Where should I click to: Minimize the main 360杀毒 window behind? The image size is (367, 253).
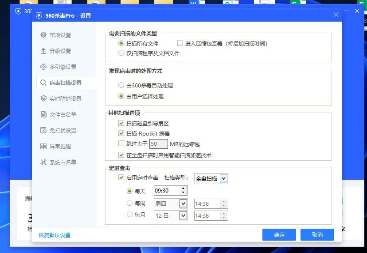[x=347, y=11]
